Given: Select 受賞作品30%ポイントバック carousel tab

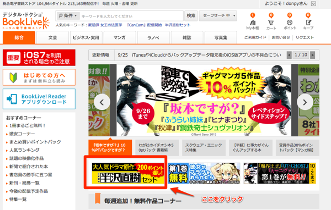Looking at the screenshot, I should pos(298,148).
